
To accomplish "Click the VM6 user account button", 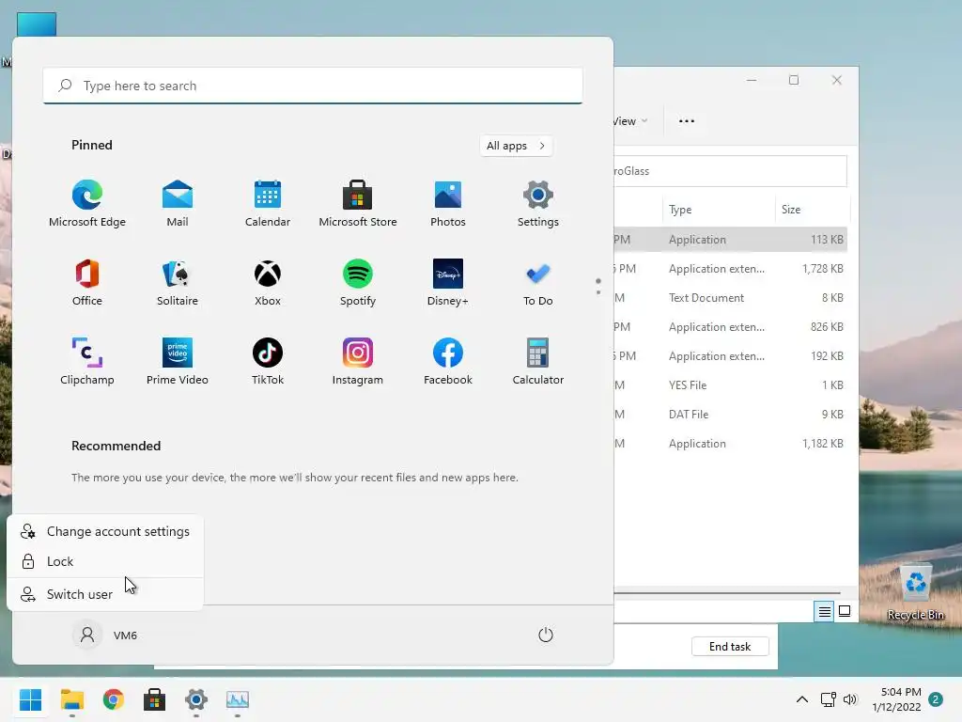I will [x=105, y=635].
